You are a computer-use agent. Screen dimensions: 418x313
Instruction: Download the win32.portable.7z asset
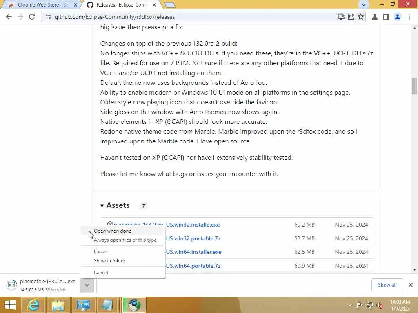tap(193, 238)
